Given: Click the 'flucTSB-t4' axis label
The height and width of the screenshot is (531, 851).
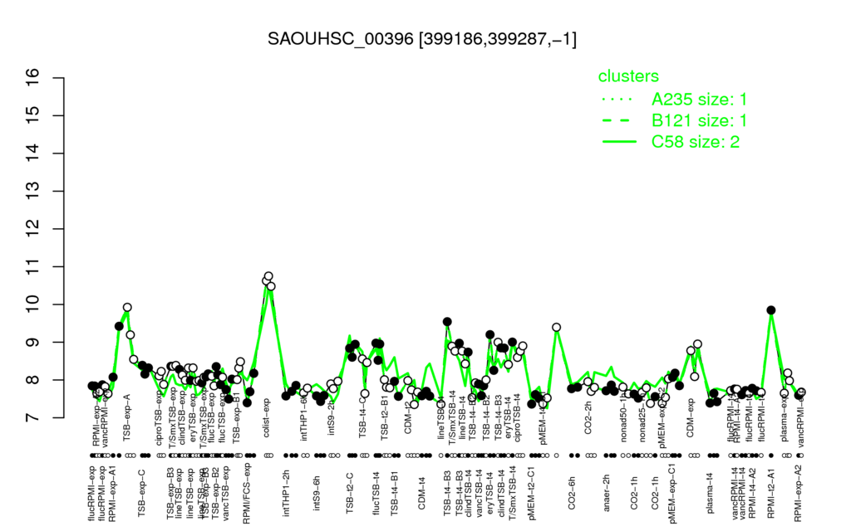Looking at the screenshot, I should pos(376,493).
